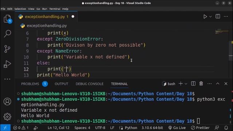This screenshot has width=233, height=131.
Task: Click line number 12 in gutter
Action: click(26, 69)
